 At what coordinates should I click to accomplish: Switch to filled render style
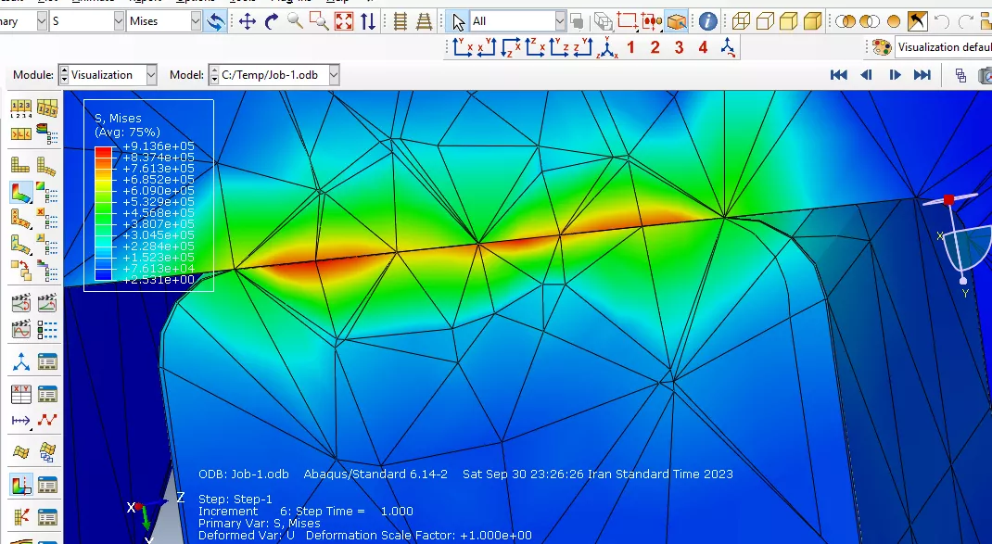point(789,21)
